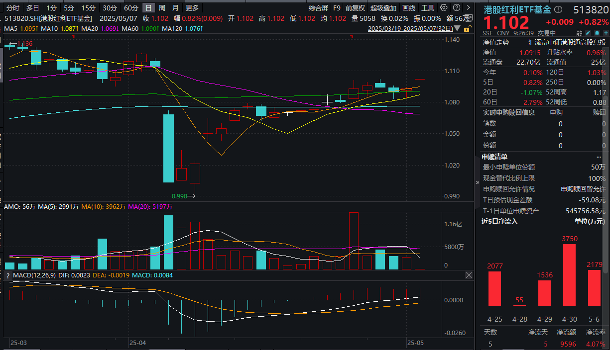Close the MACD indicator panel
Image resolution: width=610 pixels, height=350 pixels.
point(468,275)
